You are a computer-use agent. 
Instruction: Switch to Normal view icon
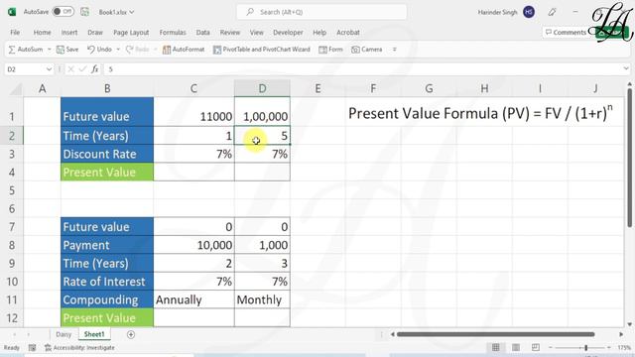pyautogui.click(x=496, y=348)
